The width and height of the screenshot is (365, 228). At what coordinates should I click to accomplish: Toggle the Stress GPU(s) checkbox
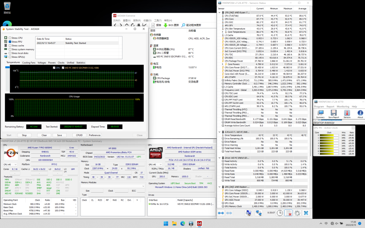point(10,57)
